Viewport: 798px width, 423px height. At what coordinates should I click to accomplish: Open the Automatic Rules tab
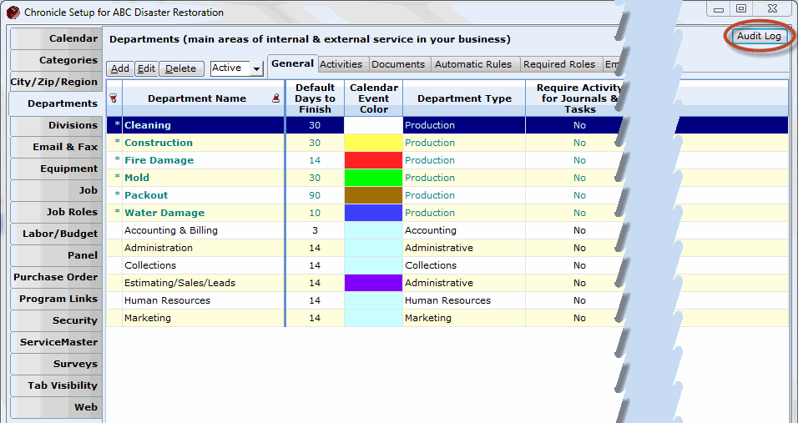click(x=473, y=64)
